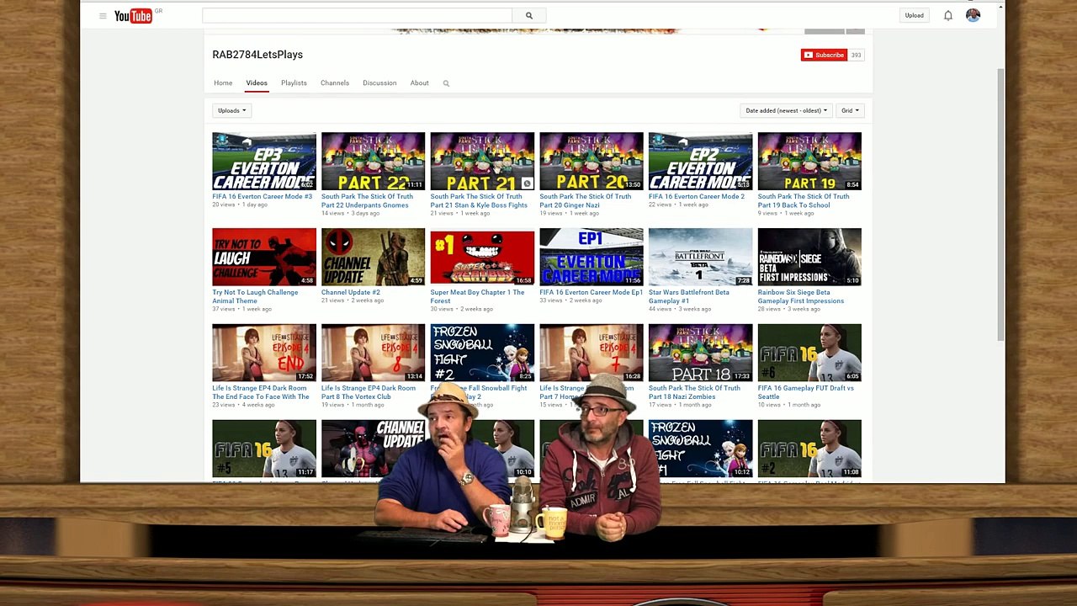Subscribe to RAB2784LetsPlays
This screenshot has width=1077, height=606.
pos(824,55)
